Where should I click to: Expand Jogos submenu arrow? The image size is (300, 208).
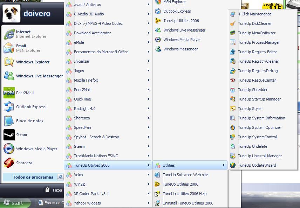pyautogui.click(x=149, y=71)
